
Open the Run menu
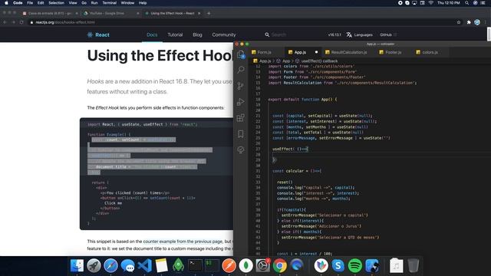click(94, 3)
